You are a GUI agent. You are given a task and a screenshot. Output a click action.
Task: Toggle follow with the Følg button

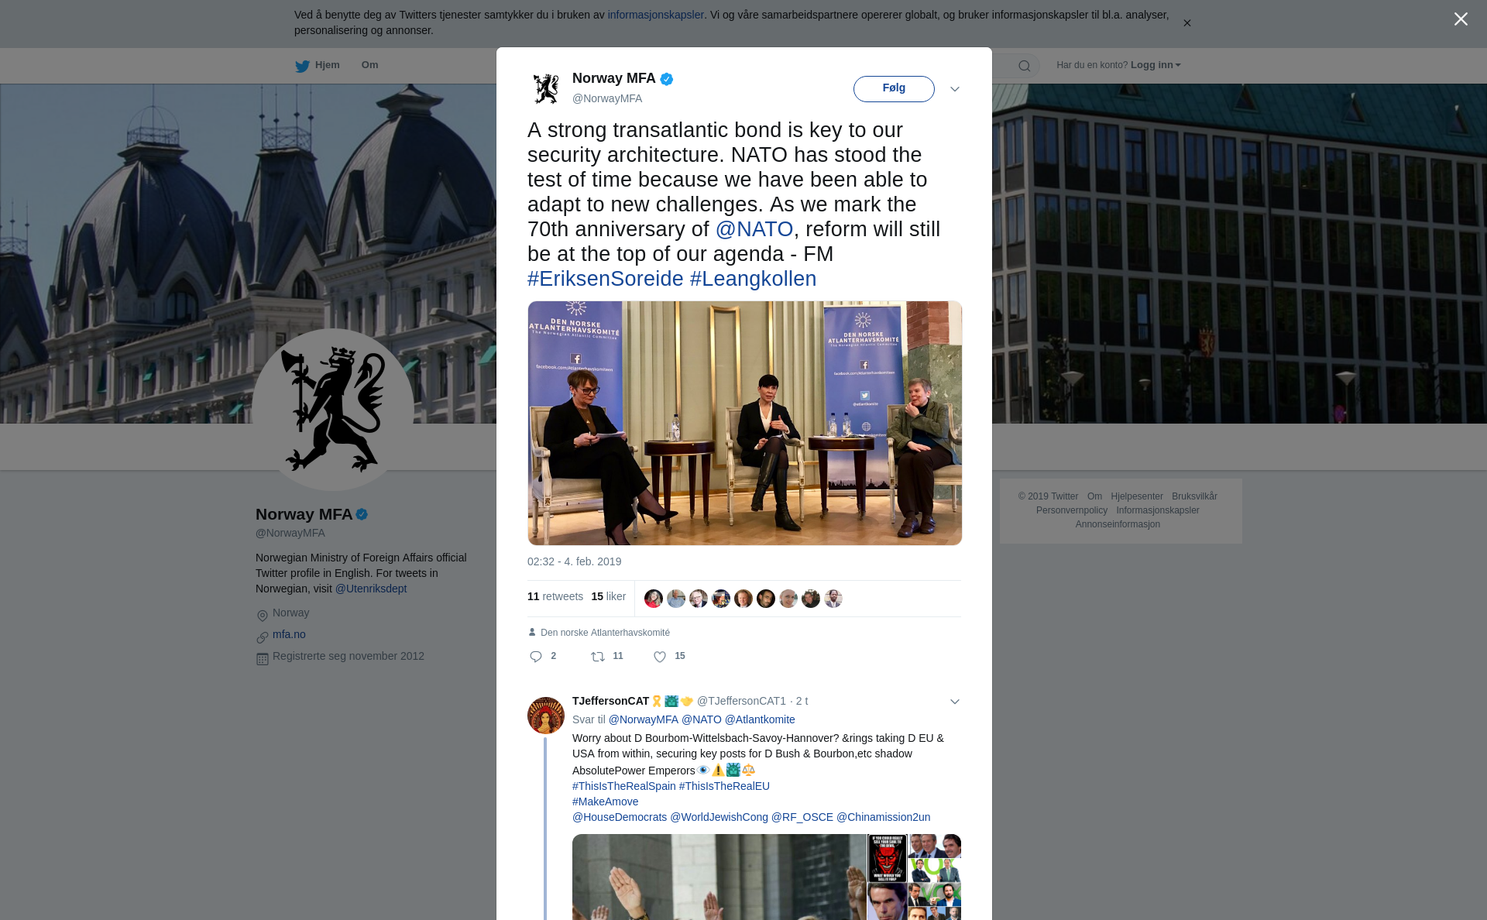(894, 88)
